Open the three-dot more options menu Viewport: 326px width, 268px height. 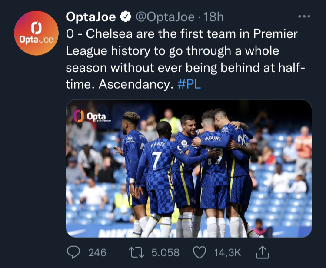point(304,17)
